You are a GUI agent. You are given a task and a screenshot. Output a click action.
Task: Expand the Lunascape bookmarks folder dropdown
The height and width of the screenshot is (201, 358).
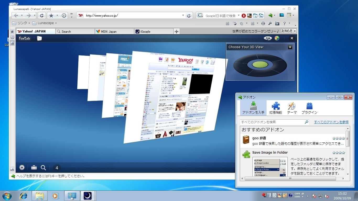click(x=56, y=23)
